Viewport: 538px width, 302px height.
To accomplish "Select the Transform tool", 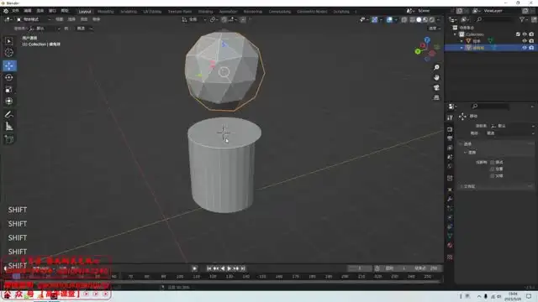I will click(x=9, y=102).
